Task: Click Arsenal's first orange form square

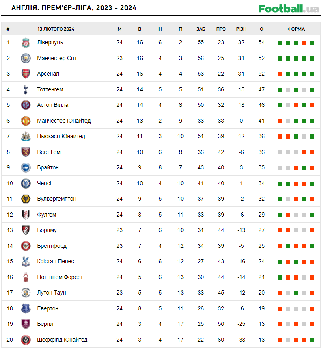Action: pyautogui.click(x=280, y=74)
